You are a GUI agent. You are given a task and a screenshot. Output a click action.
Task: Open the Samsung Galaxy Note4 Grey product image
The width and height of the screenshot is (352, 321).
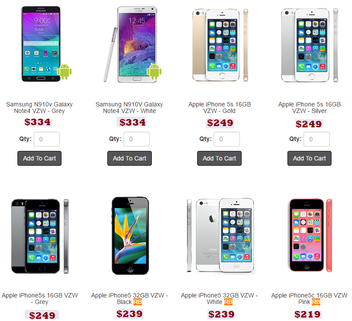coord(41,44)
